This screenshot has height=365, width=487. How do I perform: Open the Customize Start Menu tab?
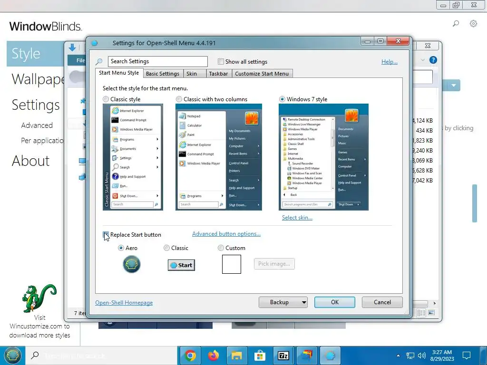[x=262, y=74]
